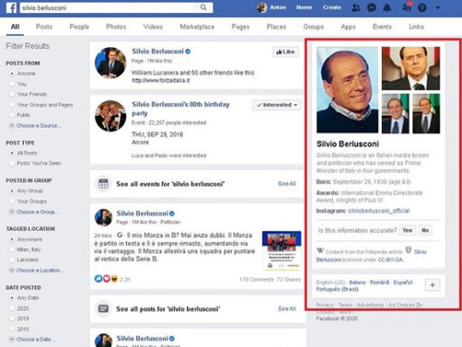462x347 pixels.
Task: Select Your Groups and Pages option
Action: [x=12, y=105]
